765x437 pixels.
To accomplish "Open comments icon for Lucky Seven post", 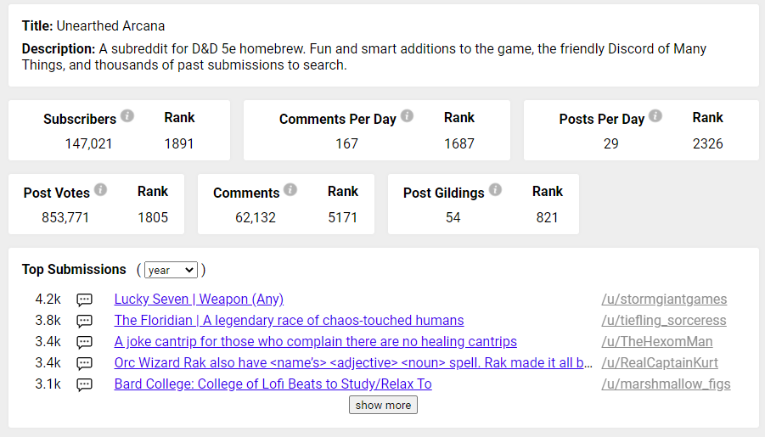I will pyautogui.click(x=84, y=300).
